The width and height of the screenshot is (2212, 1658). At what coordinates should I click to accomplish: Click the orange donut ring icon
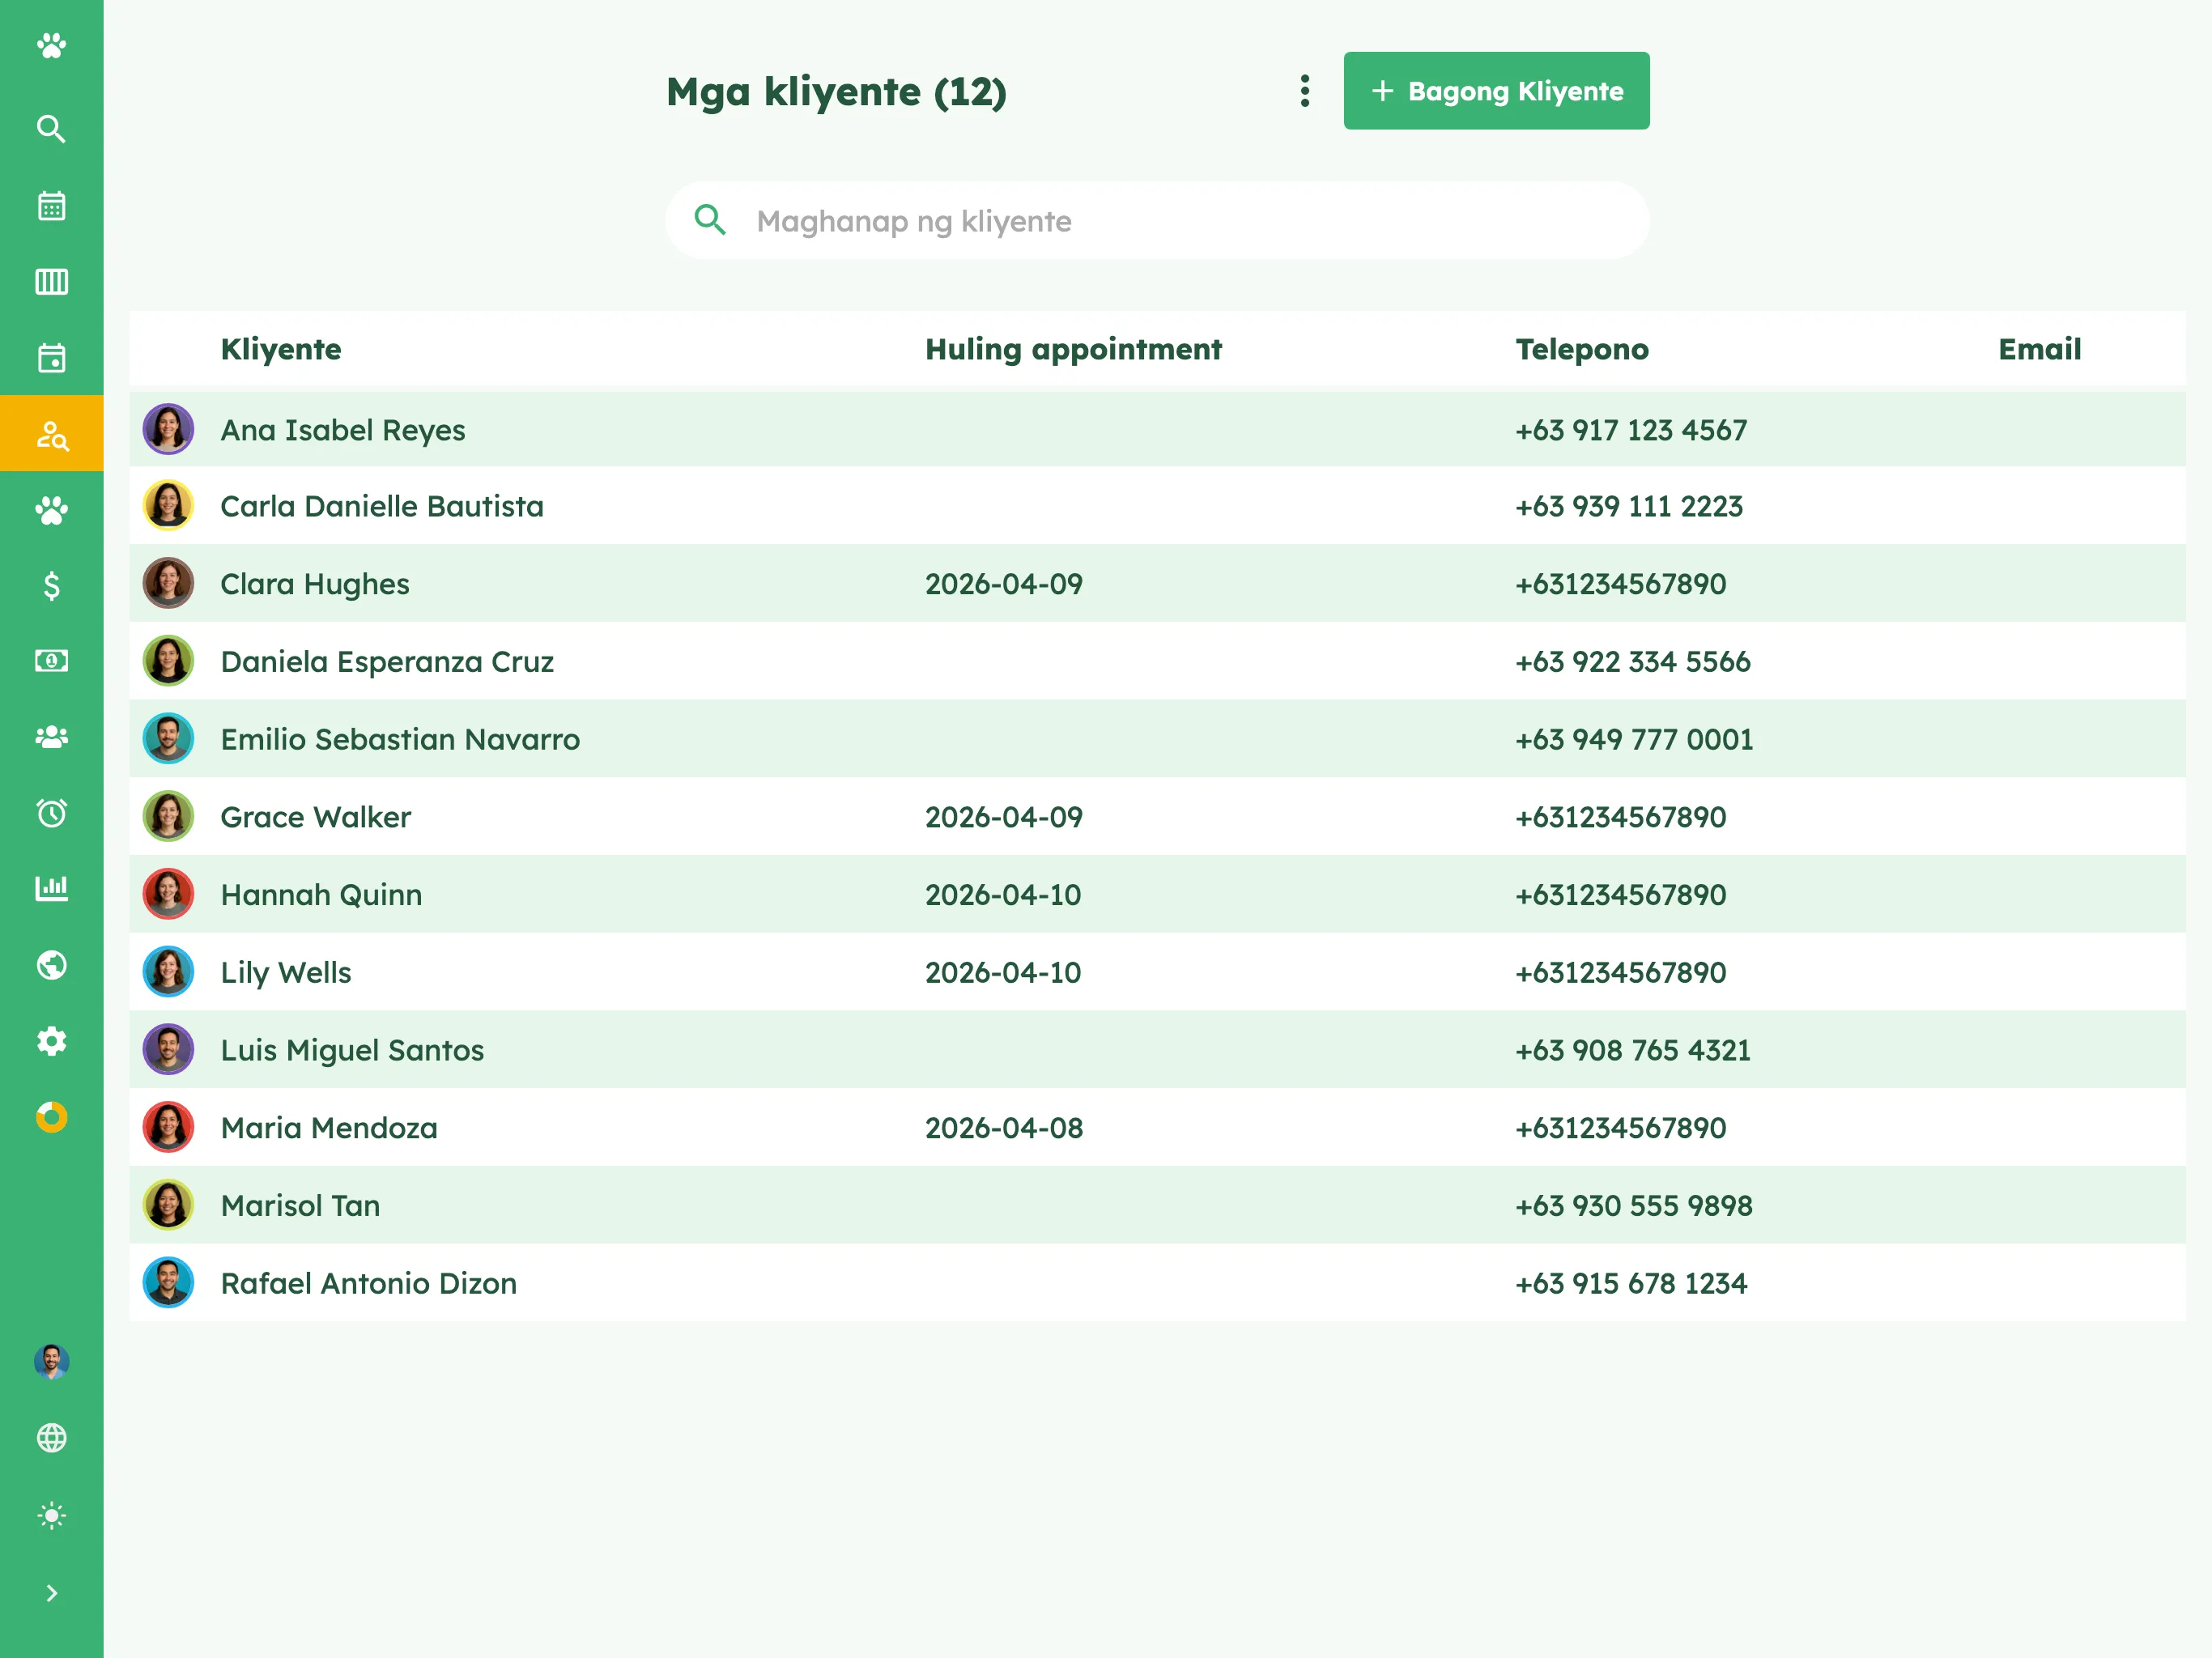click(x=51, y=1117)
